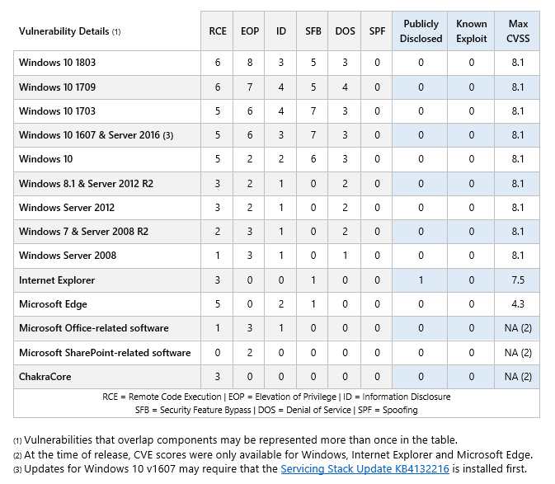
Task: Click the ChakraCore row label
Action: (x=45, y=377)
